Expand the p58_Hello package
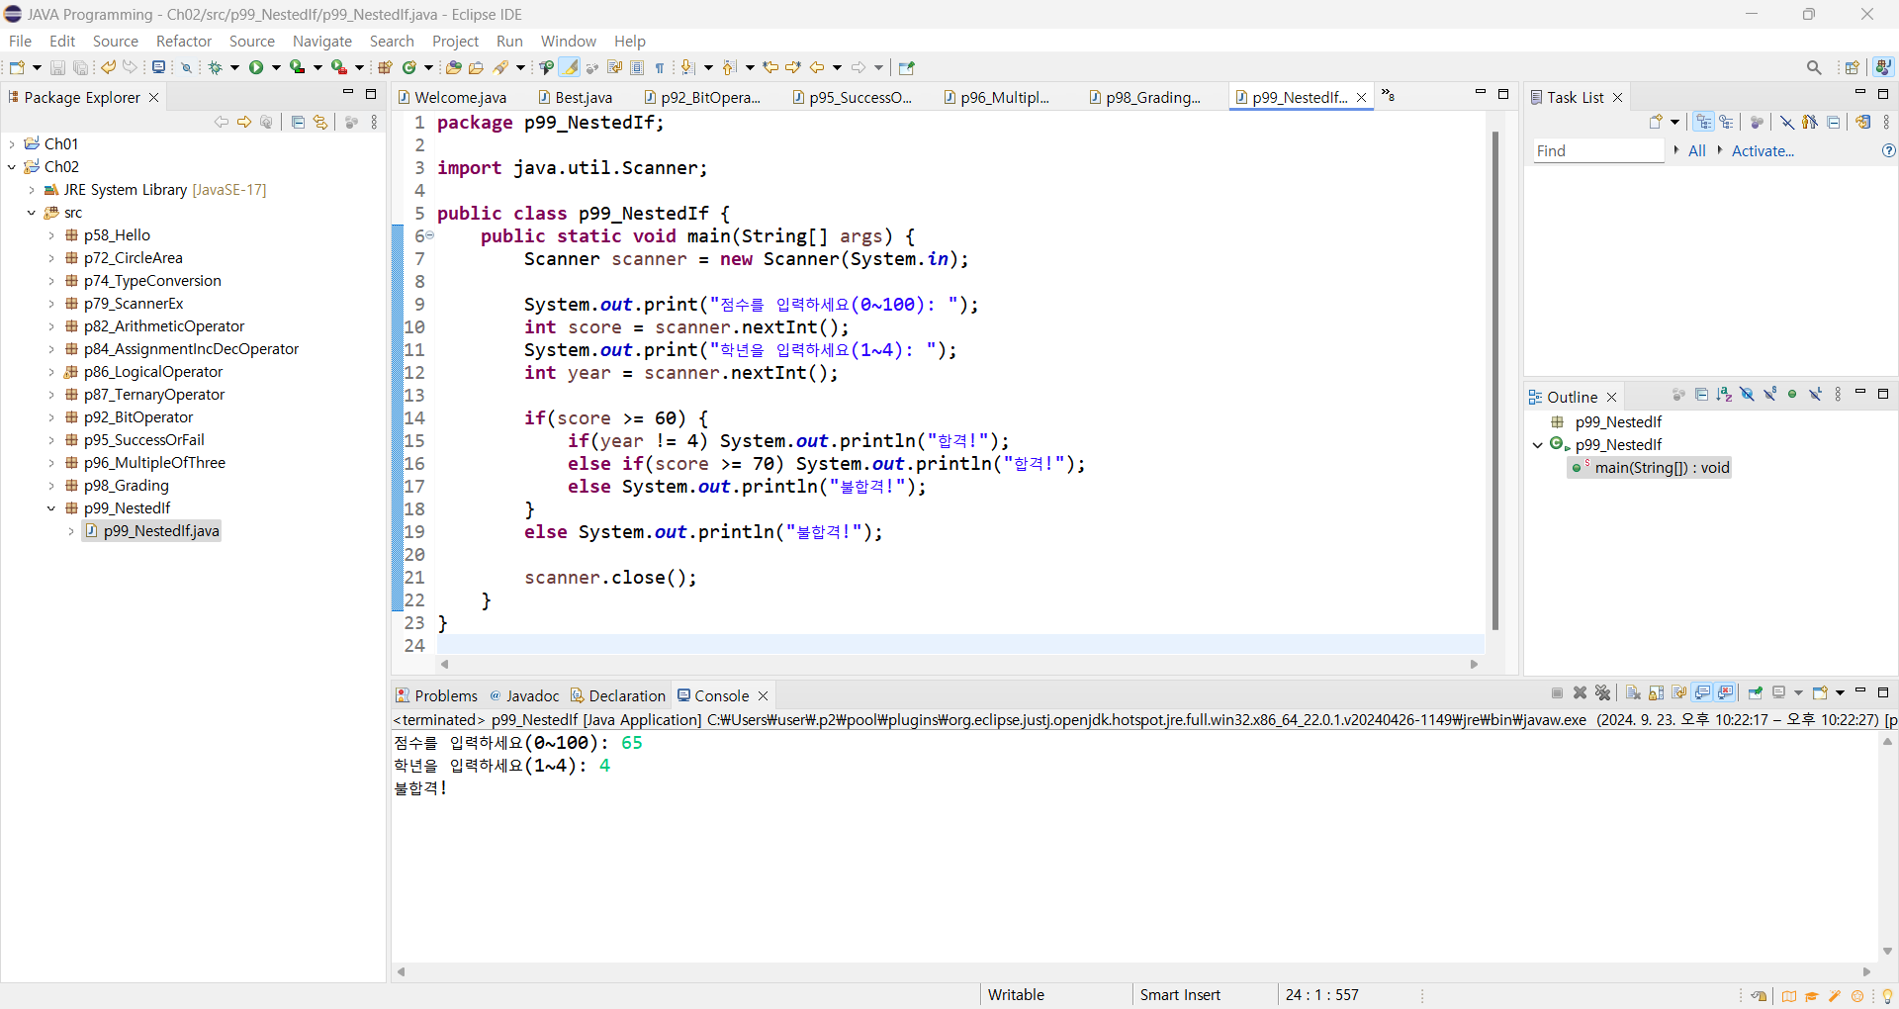Screen dimensions: 1899x1009 click(51, 234)
